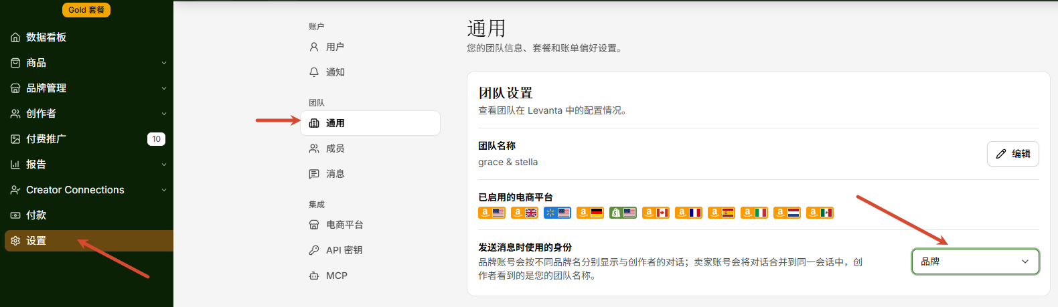This screenshot has height=307, width=1058.
Task: Click the Walmart US marketplace badge
Action: 557,213
